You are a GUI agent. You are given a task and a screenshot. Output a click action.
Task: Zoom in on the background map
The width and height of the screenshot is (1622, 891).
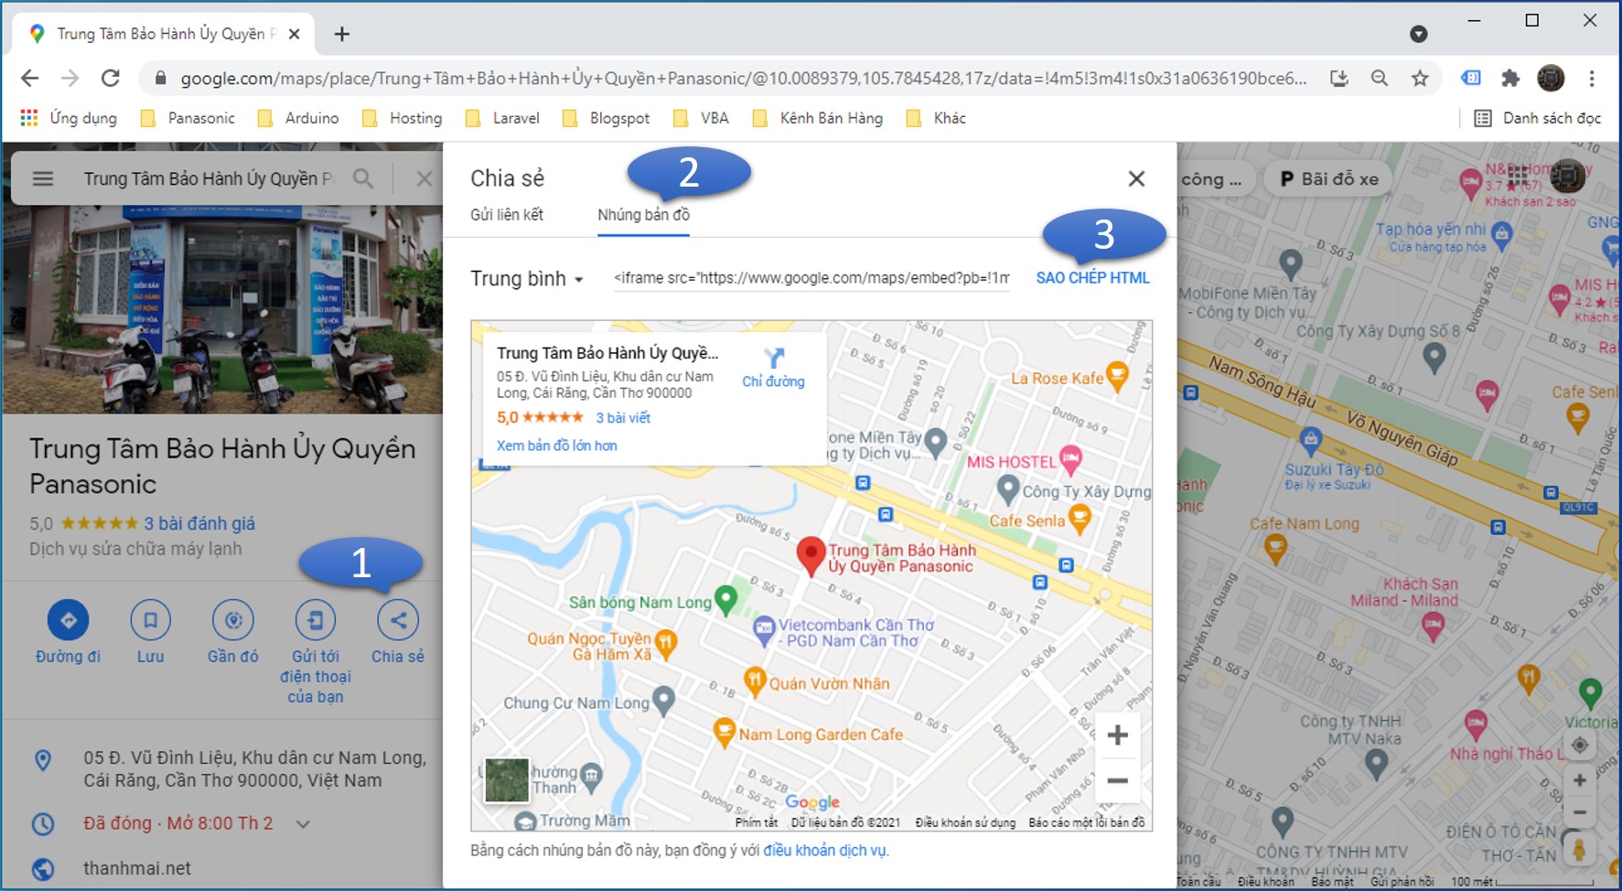coord(1580,780)
